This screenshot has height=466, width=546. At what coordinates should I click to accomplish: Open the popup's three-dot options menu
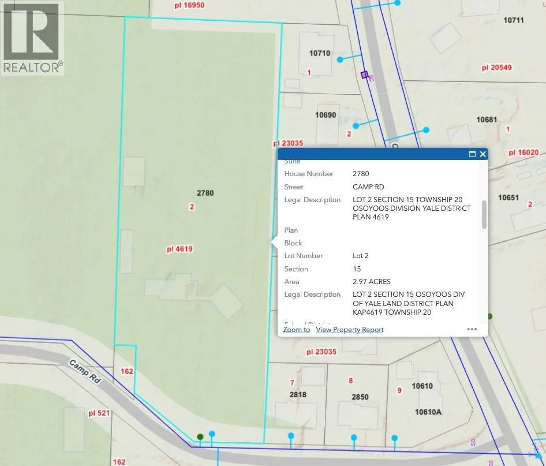[472, 329]
